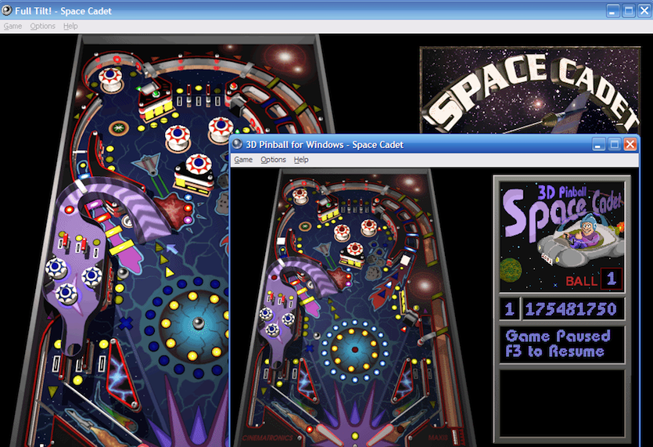Click the 3D Pinball title bar ball icon
The width and height of the screenshot is (653, 447).
(238, 144)
